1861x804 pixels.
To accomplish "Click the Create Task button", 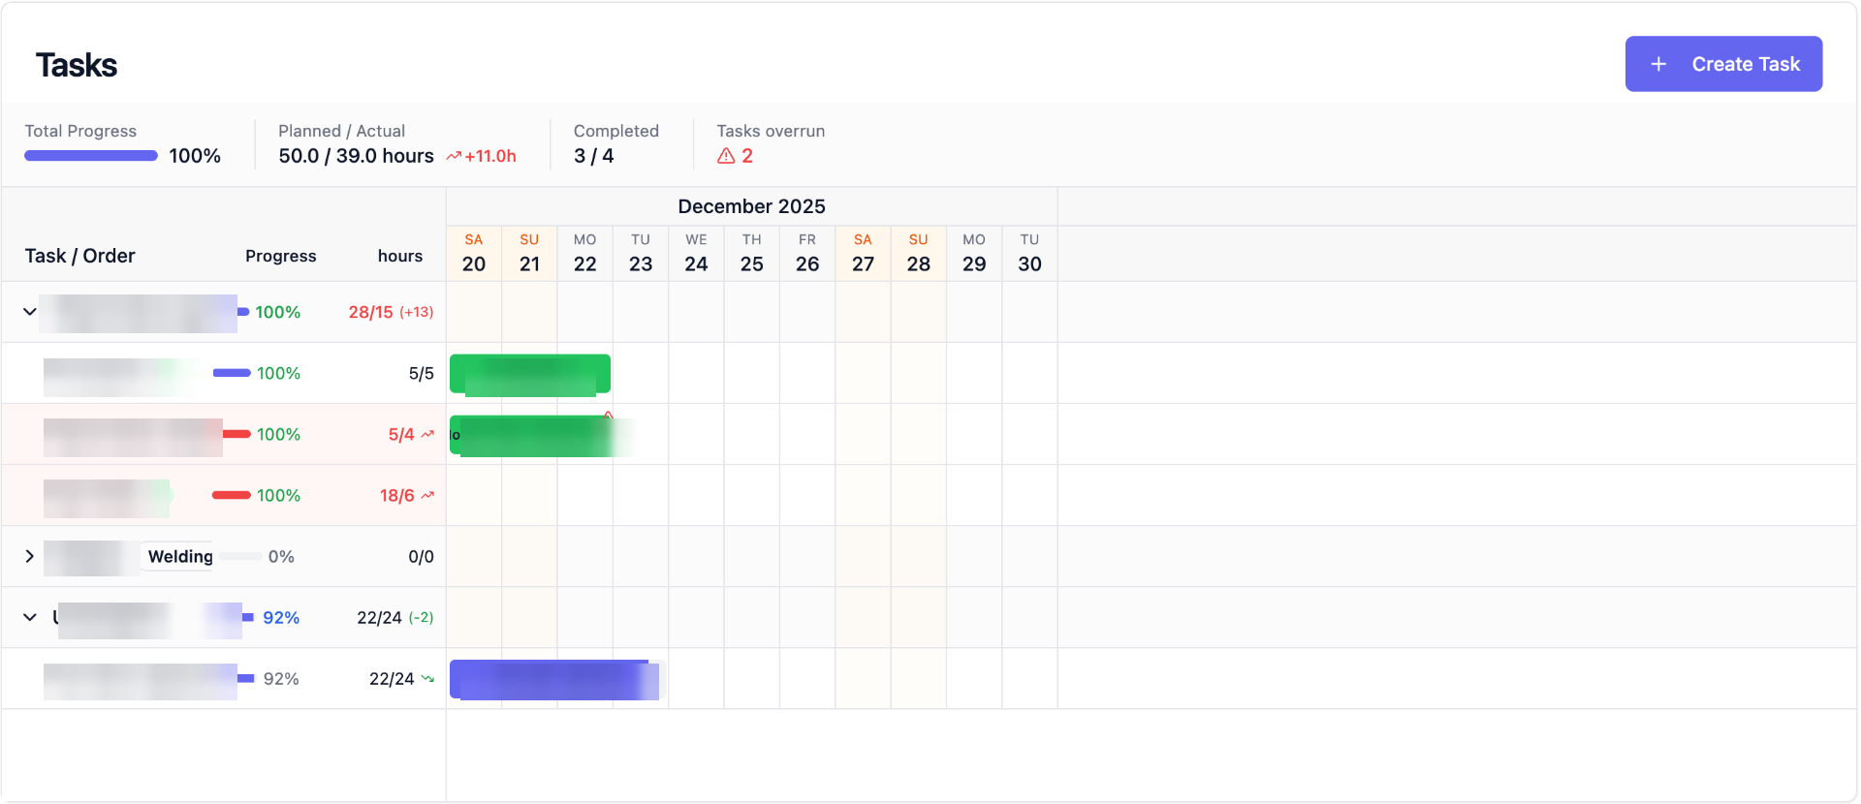I will click(x=1723, y=64).
